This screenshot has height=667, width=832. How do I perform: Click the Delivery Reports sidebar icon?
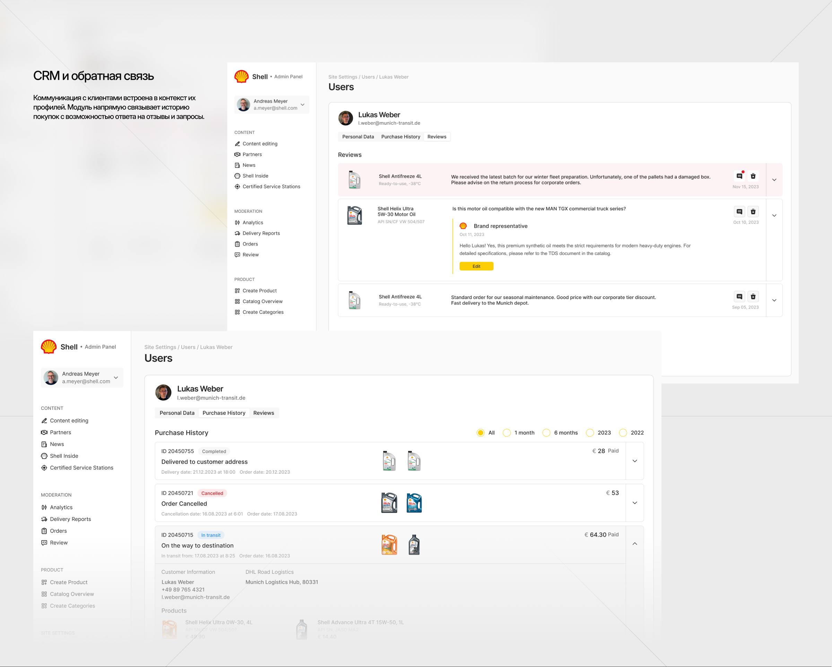pyautogui.click(x=237, y=233)
